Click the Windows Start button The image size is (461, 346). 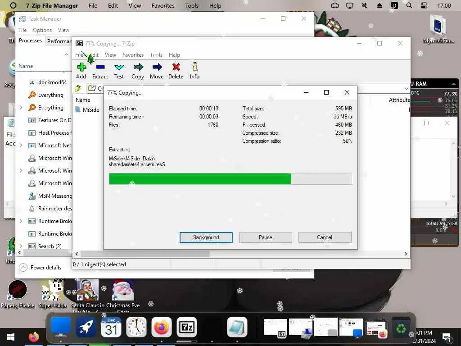click(10, 337)
